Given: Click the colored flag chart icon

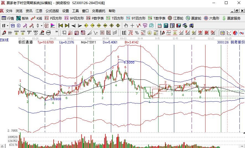Looking at the screenshot, I should (53, 26).
